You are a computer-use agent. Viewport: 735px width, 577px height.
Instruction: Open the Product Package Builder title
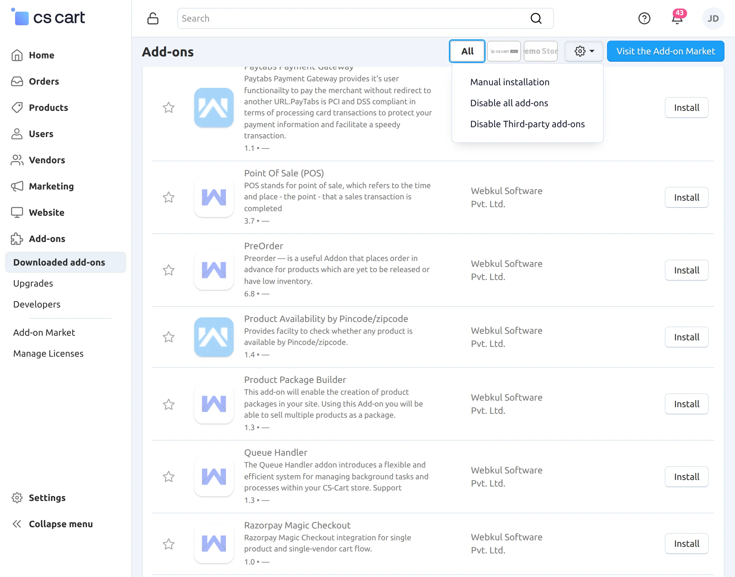point(295,380)
